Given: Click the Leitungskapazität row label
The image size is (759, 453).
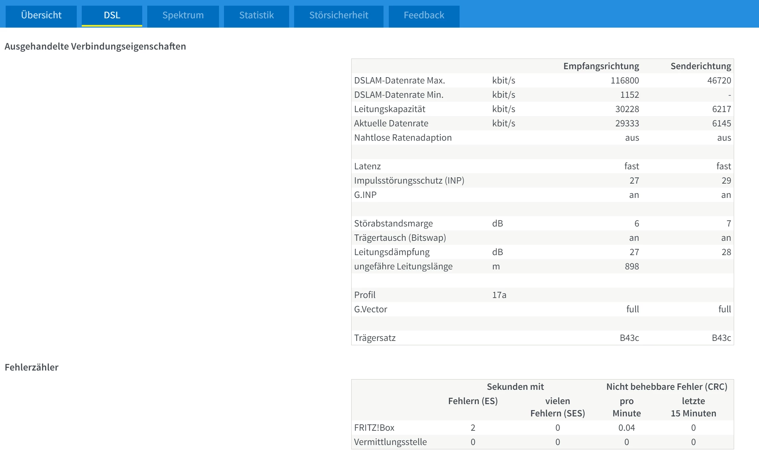Looking at the screenshot, I should point(389,109).
